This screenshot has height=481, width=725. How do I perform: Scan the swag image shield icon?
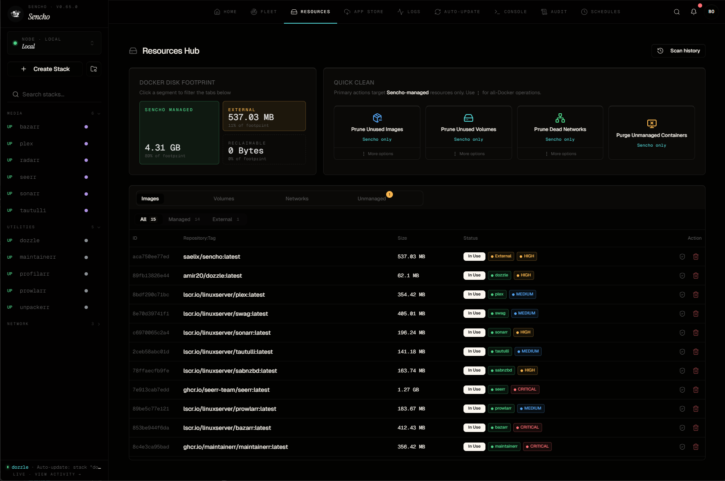(682, 314)
